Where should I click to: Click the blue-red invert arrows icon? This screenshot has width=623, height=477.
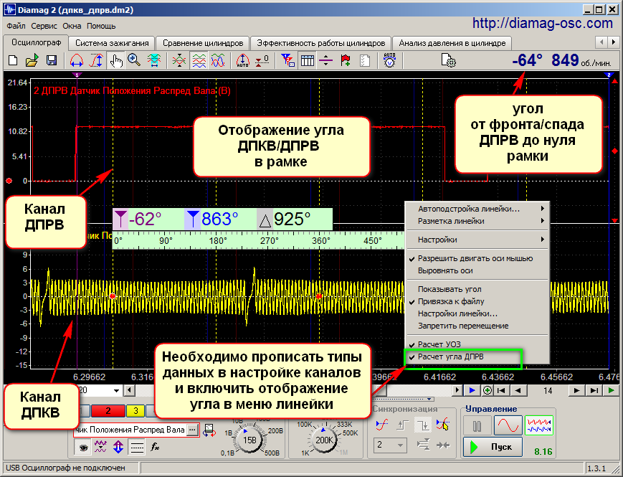[118, 447]
